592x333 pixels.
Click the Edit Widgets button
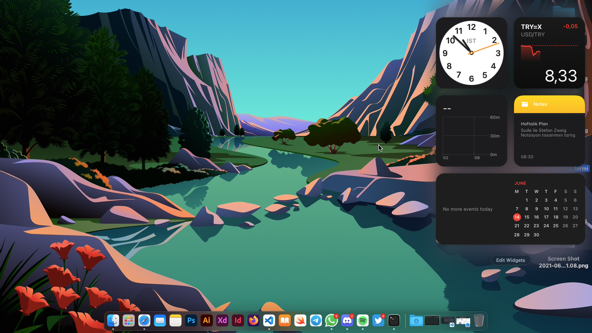point(511,260)
